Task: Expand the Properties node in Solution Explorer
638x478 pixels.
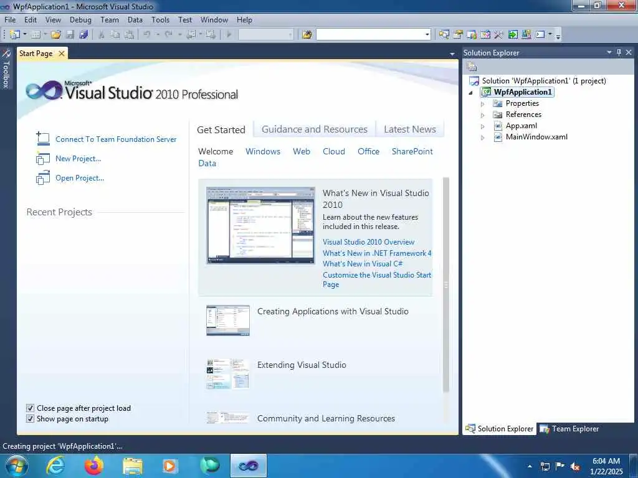Action: point(483,104)
